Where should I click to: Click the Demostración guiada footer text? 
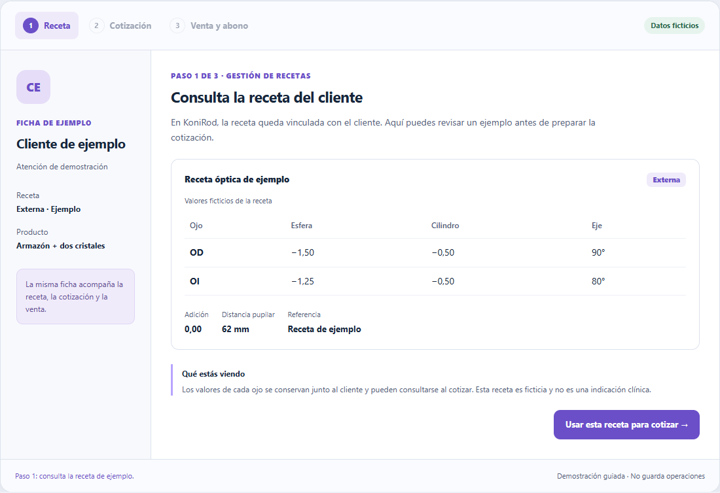(631, 476)
